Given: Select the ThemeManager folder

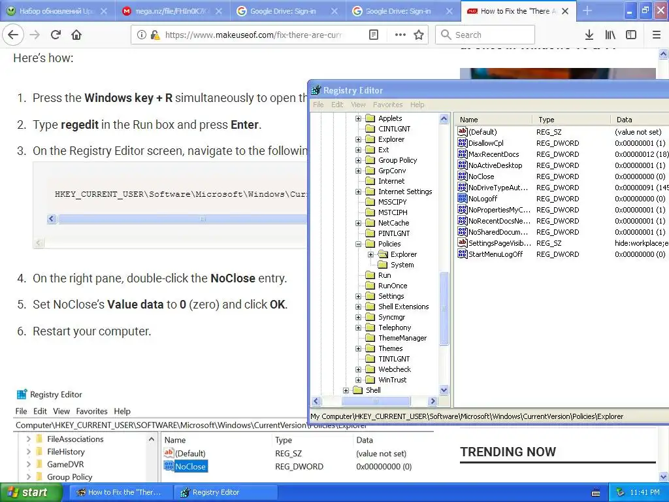Looking at the screenshot, I should 402,338.
